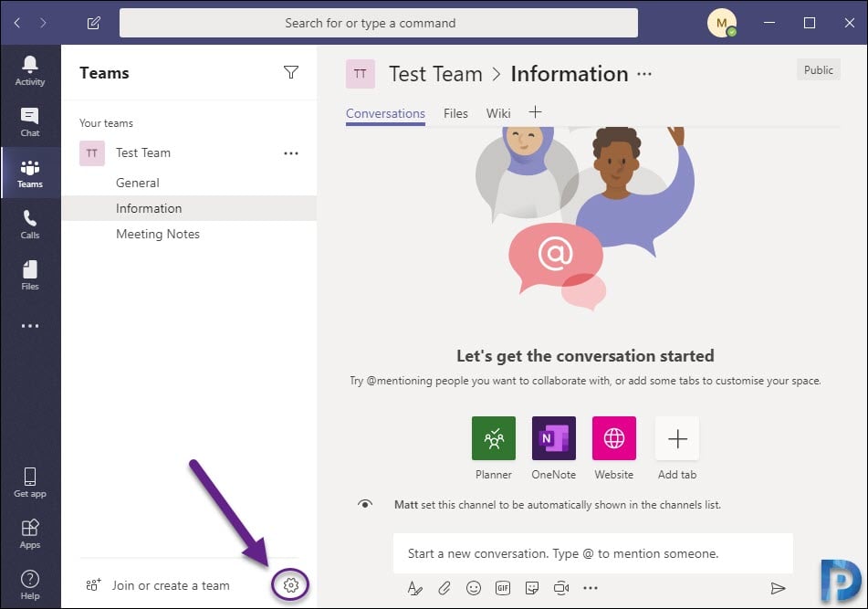Open Test Team more options ellipsis
Image resolution: width=868 pixels, height=609 pixels.
291,153
